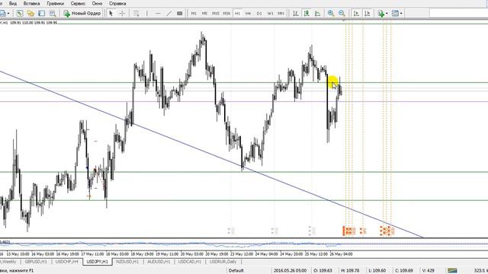Viewport: 488px width, 274px height.
Task: Click the 13 May 10:00 time axis label
Action: click(18, 254)
